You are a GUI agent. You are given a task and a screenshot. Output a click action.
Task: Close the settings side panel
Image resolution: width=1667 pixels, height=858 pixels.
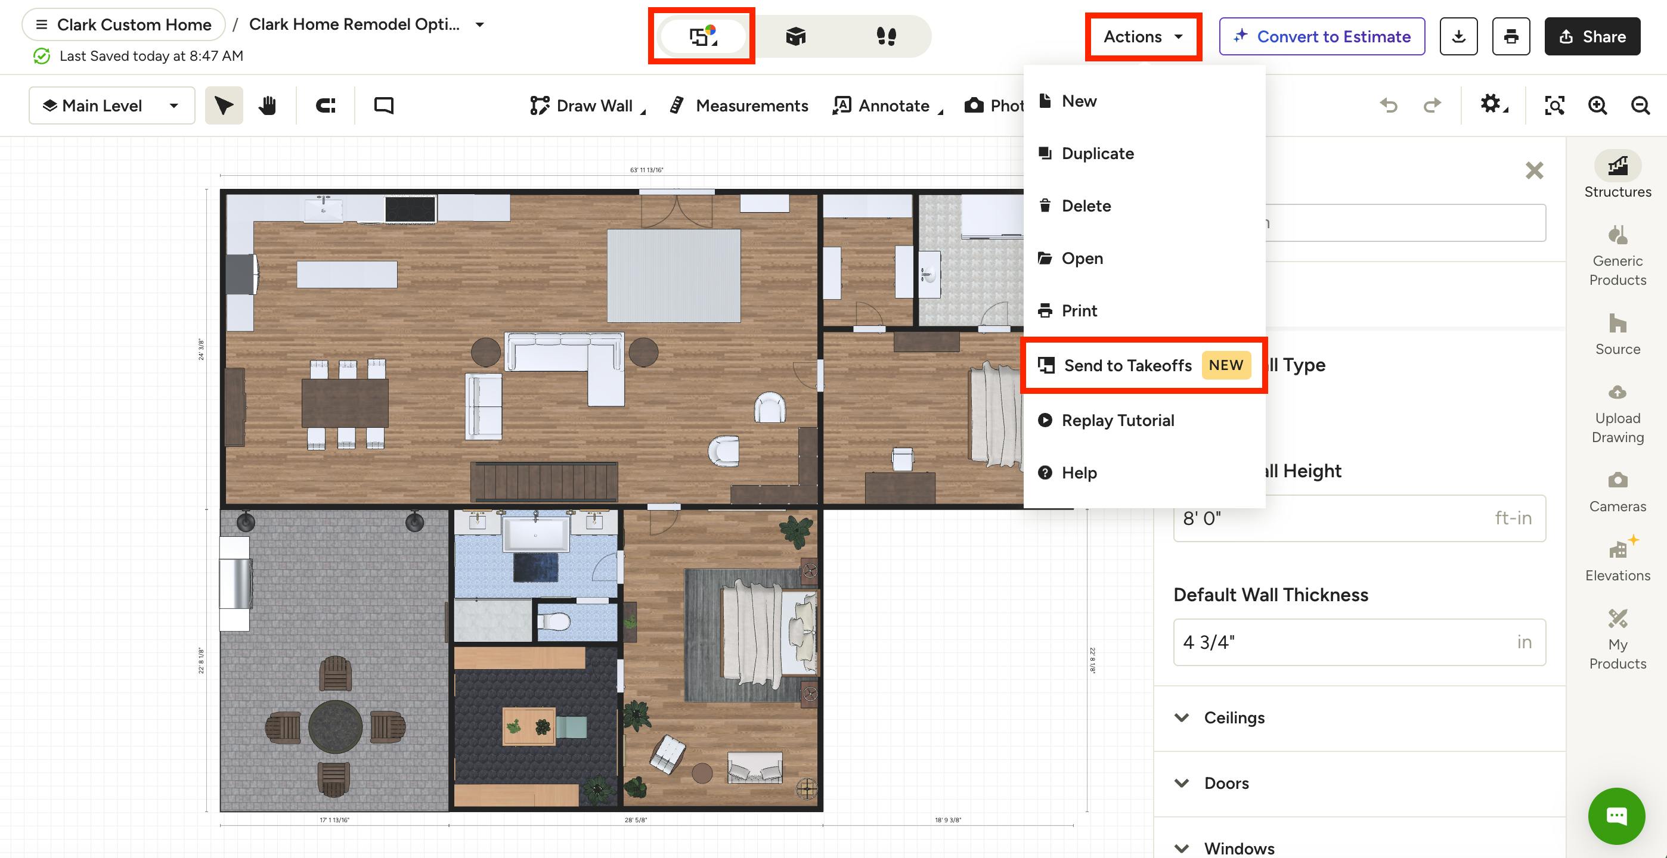point(1534,170)
